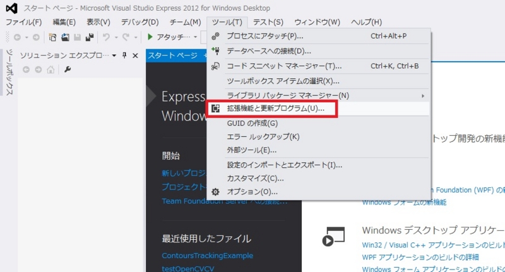Click the Open File toolbar icon
This screenshot has width=505, height=272.
[65, 37]
